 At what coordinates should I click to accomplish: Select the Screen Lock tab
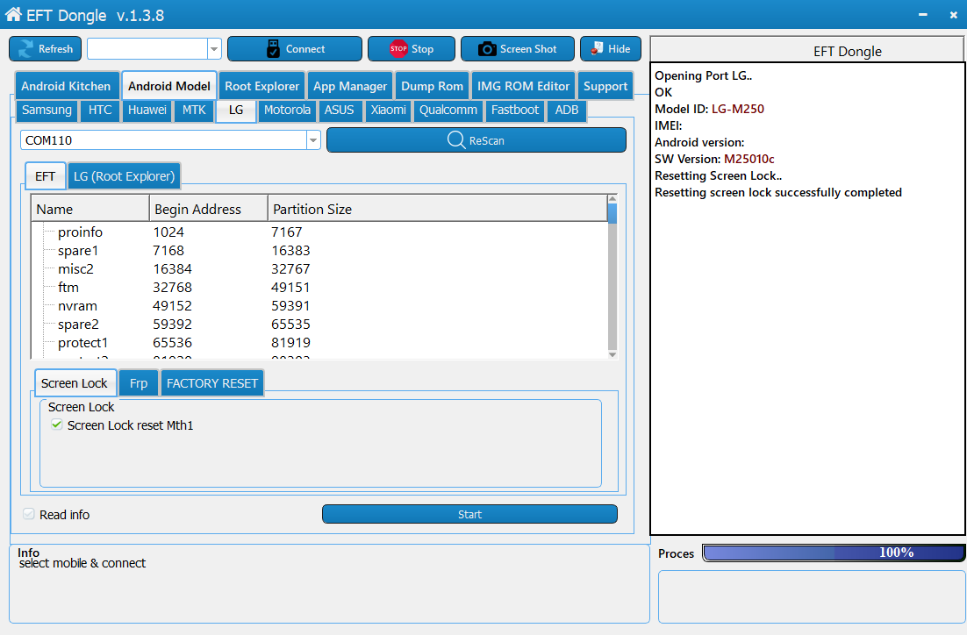pyautogui.click(x=75, y=383)
